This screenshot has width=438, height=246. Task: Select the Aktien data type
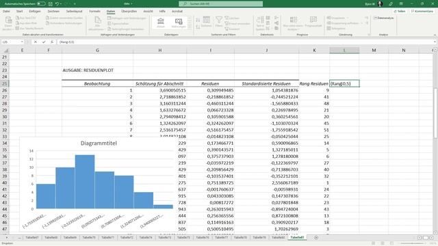(161, 23)
